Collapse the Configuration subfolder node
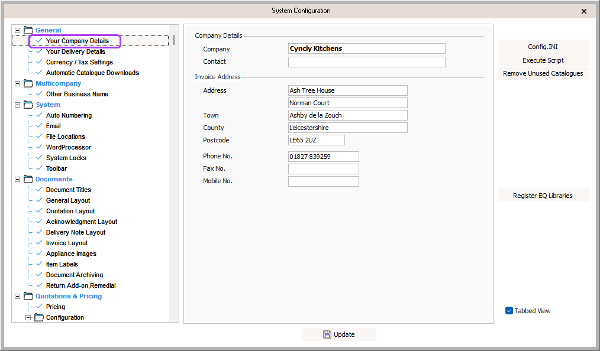 click(x=28, y=317)
